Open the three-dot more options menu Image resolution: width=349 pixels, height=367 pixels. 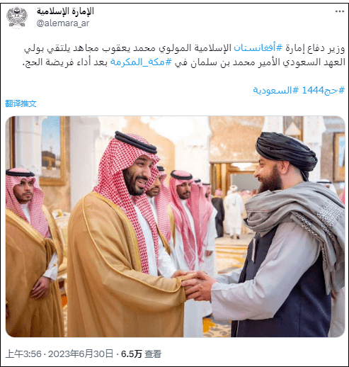click(340, 11)
